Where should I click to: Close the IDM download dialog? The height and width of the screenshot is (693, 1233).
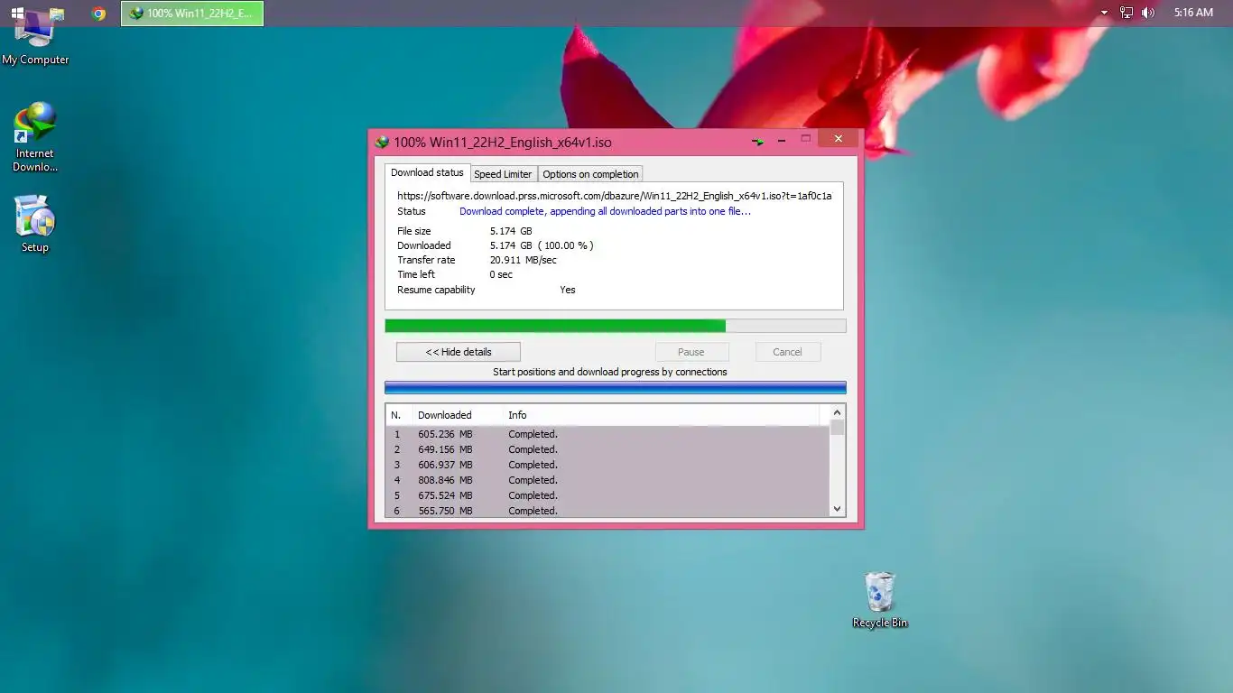839,139
